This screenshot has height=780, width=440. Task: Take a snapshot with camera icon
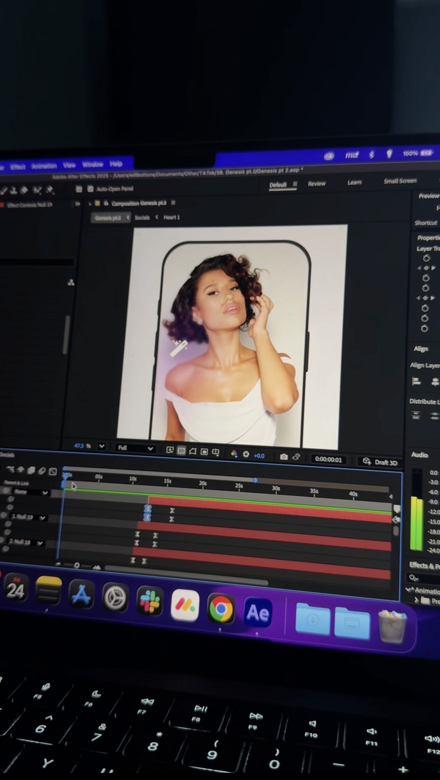(x=284, y=457)
